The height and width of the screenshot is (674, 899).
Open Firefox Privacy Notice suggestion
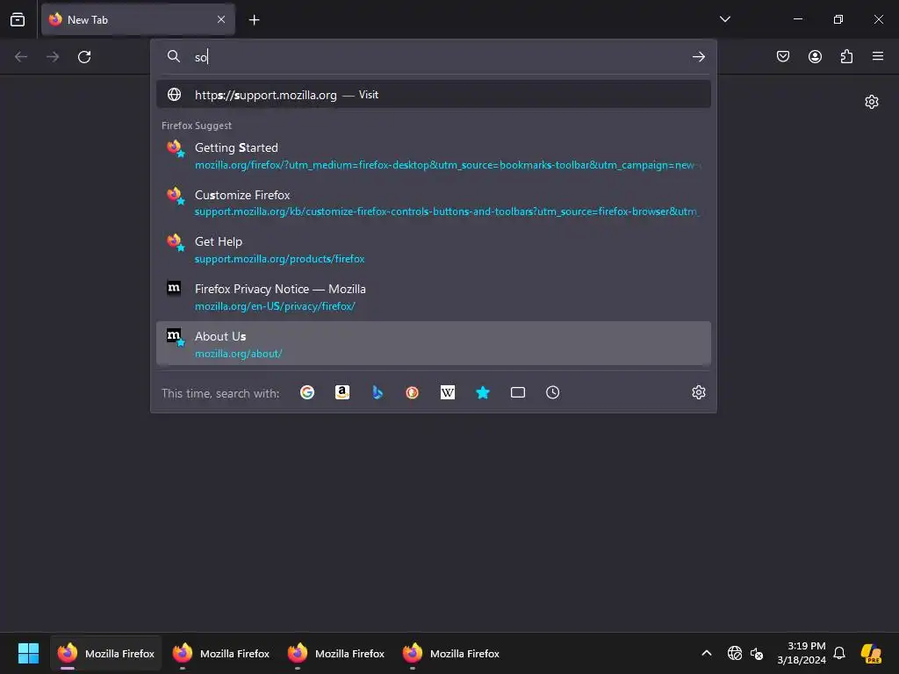[x=434, y=297]
